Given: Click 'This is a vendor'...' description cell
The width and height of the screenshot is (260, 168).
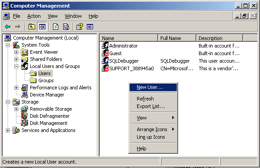Looking at the screenshot, I should click(219, 68).
